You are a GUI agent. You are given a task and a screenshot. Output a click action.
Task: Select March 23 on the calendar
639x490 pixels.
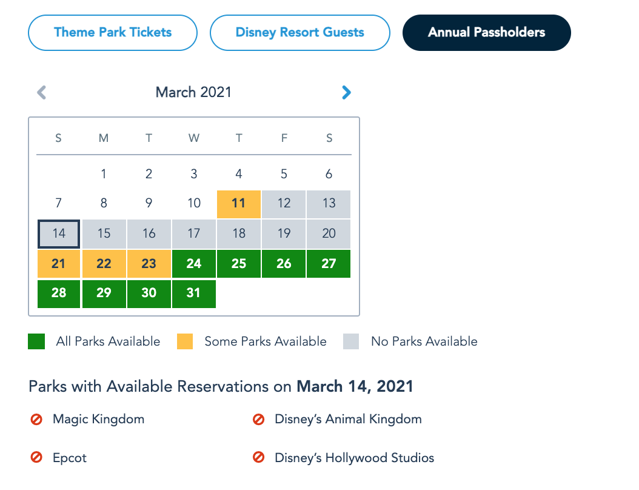click(x=149, y=264)
